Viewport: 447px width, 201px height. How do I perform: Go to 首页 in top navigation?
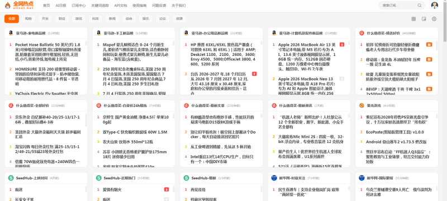click(46, 6)
